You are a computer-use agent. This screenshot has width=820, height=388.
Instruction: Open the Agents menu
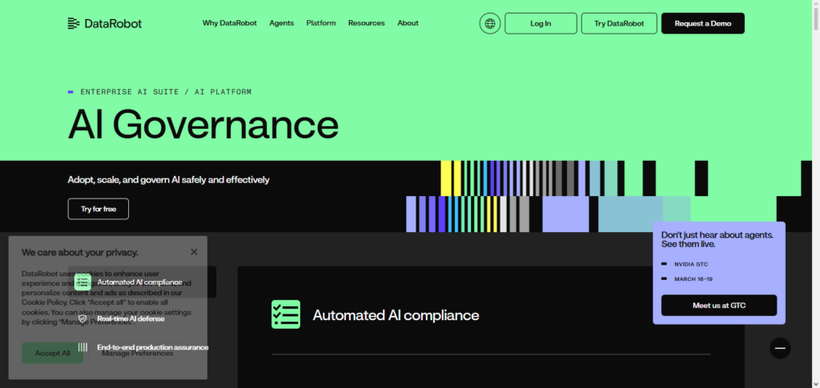point(281,23)
